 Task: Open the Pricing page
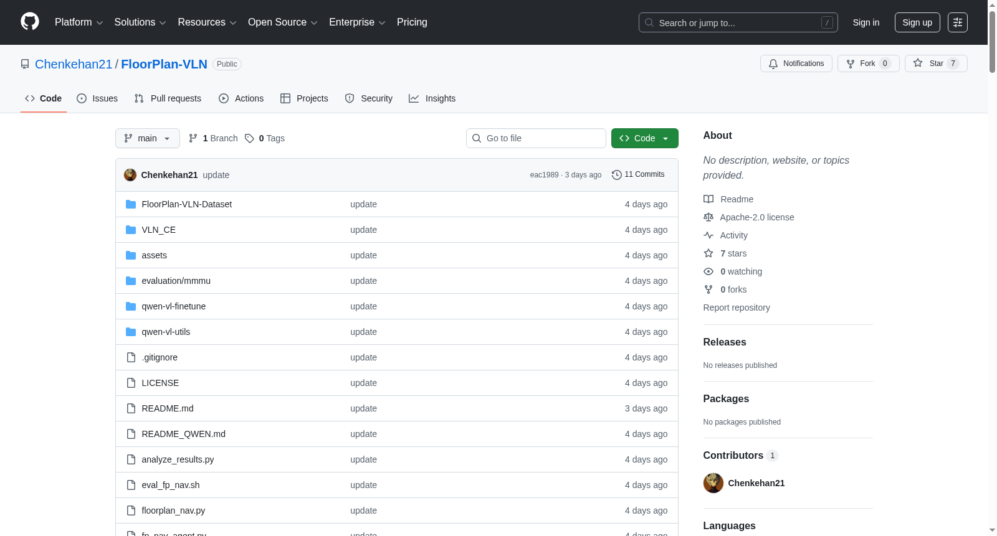click(412, 22)
